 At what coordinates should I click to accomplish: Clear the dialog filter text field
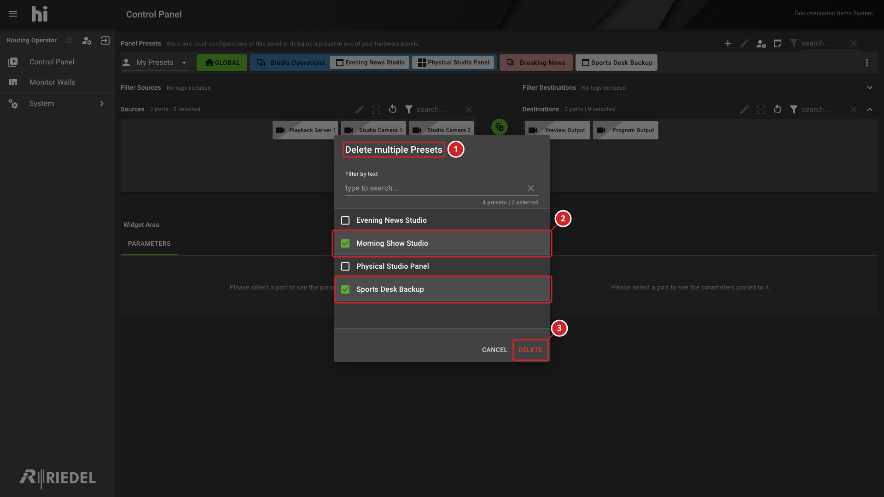531,188
